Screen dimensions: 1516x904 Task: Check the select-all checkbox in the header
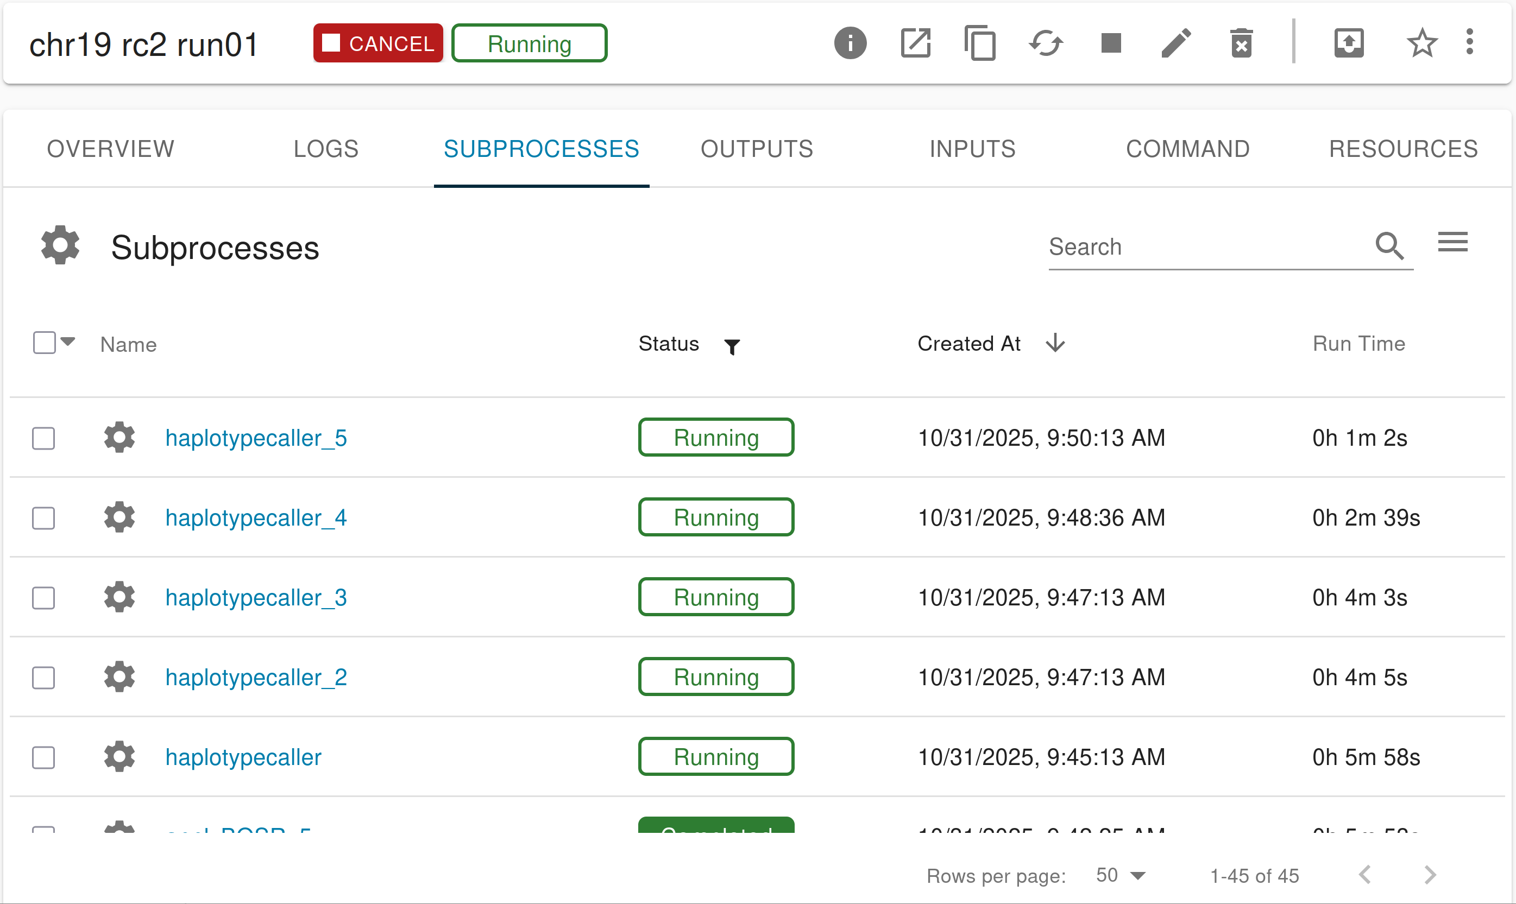point(43,343)
